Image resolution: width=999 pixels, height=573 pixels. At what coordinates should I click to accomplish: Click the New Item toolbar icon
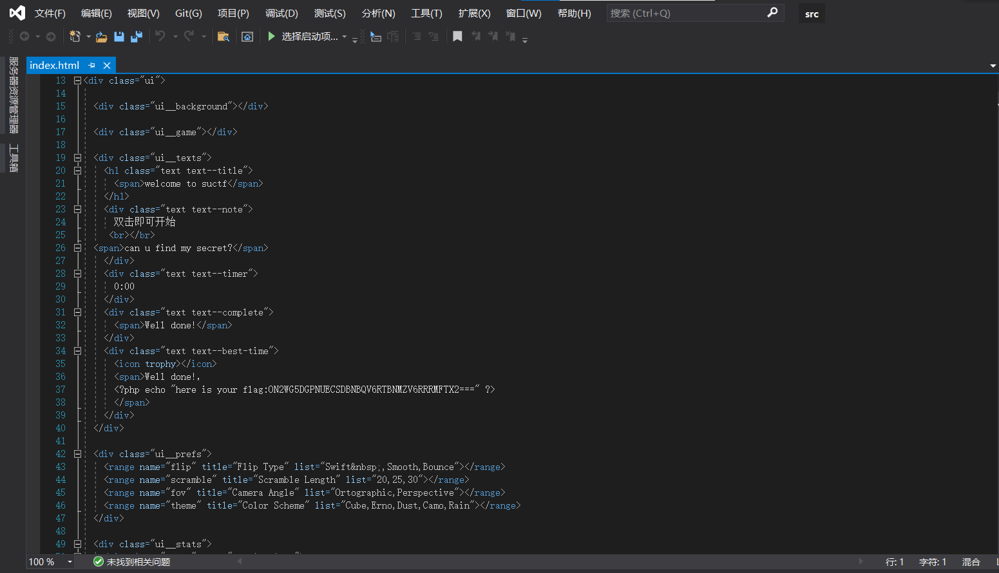pos(75,37)
